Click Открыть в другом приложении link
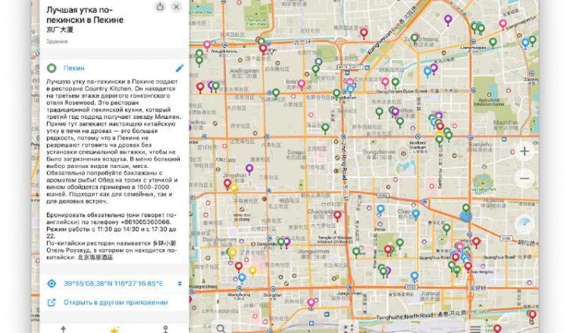The image size is (570, 333). [115, 303]
